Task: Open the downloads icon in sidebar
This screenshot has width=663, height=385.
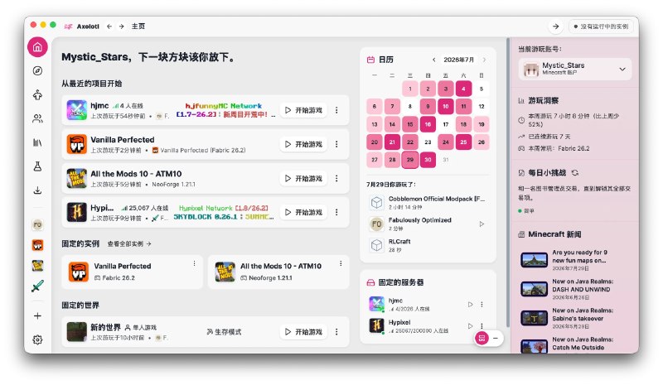Action: [37, 190]
